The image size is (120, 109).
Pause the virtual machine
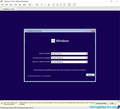[x=30, y=5]
